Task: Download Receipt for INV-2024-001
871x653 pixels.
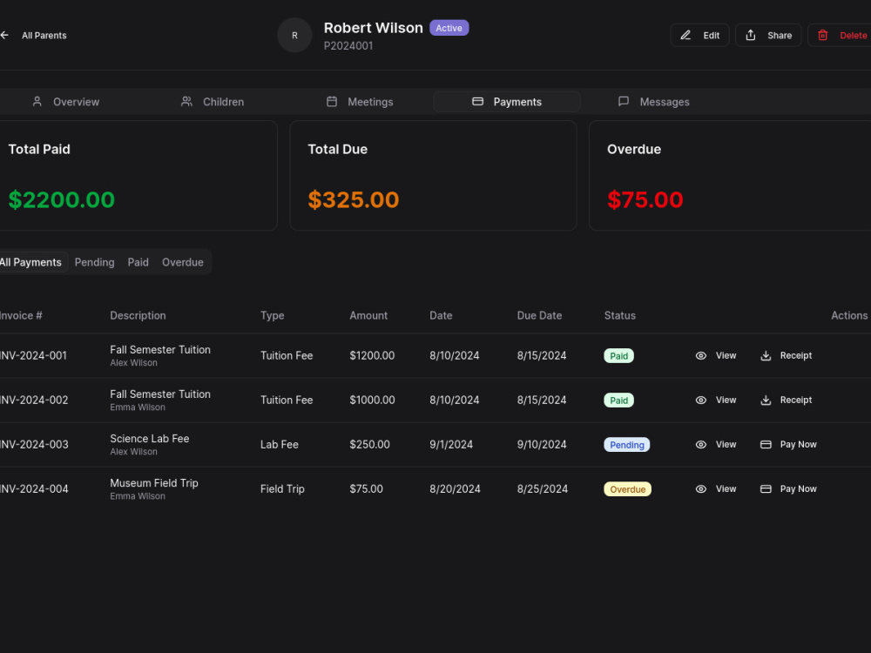Action: [x=795, y=356]
